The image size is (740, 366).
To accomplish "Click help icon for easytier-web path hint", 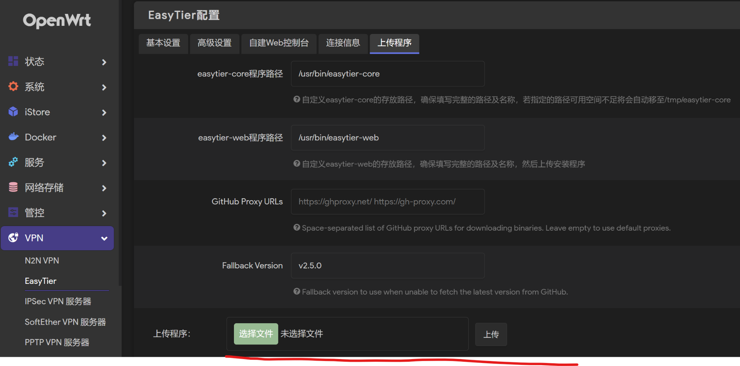I will (x=297, y=164).
